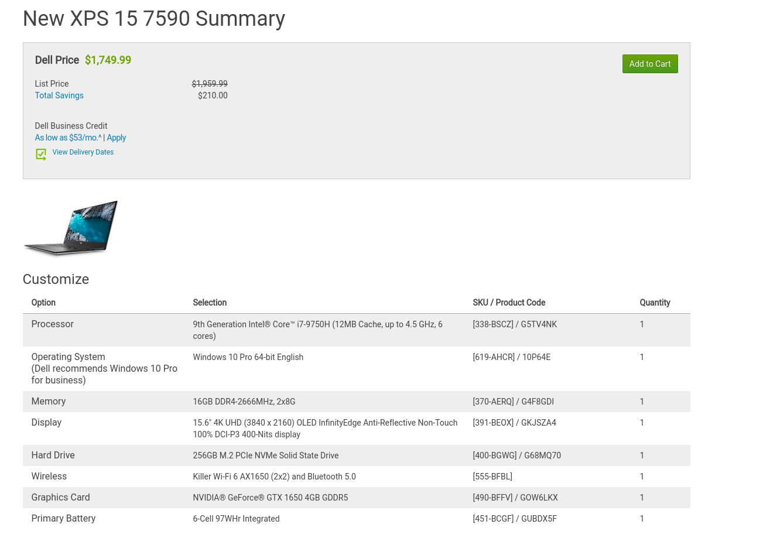Select the Memory option row label

[49, 402]
